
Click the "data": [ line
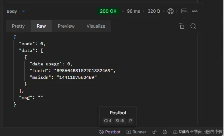(31, 50)
